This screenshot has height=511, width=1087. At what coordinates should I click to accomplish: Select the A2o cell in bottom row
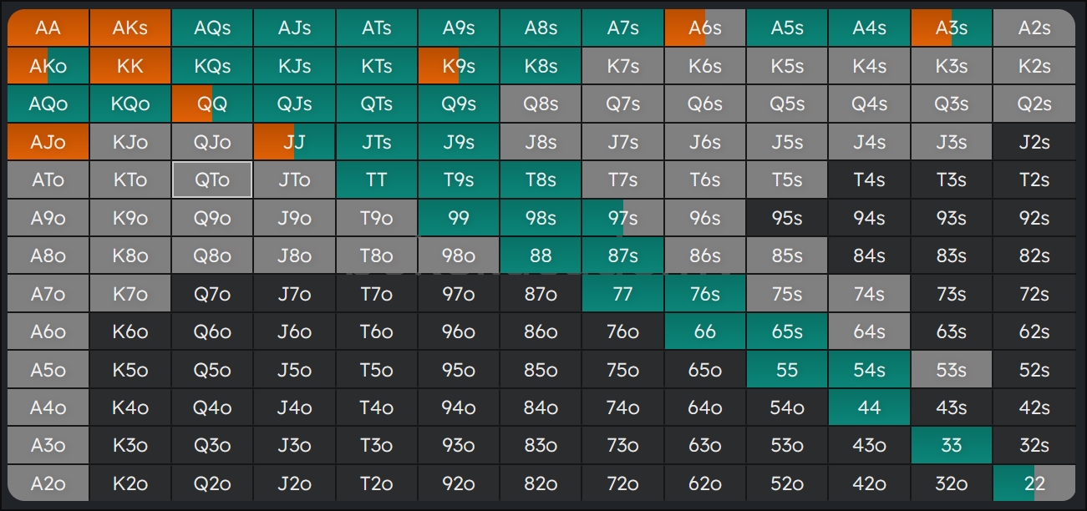coord(48,483)
